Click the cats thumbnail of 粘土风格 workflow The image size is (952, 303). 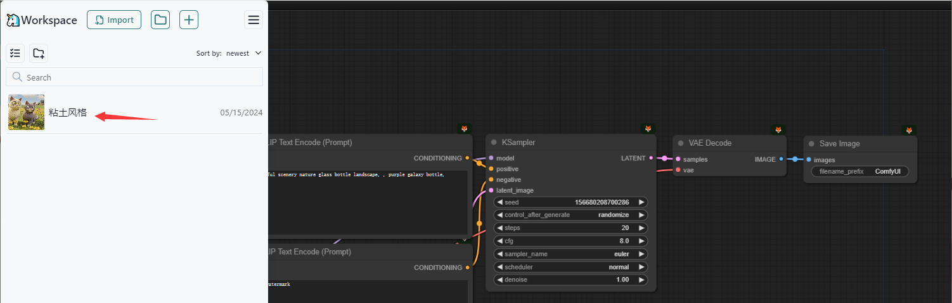tap(26, 112)
